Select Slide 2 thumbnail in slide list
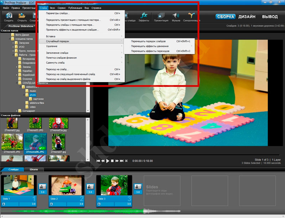This screenshot has height=218, width=285. [x=66, y=185]
